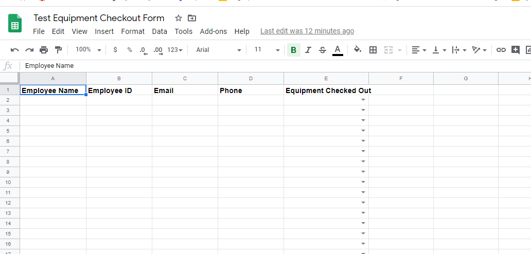Open vertical align options
531x254 pixels.
(x=440, y=50)
